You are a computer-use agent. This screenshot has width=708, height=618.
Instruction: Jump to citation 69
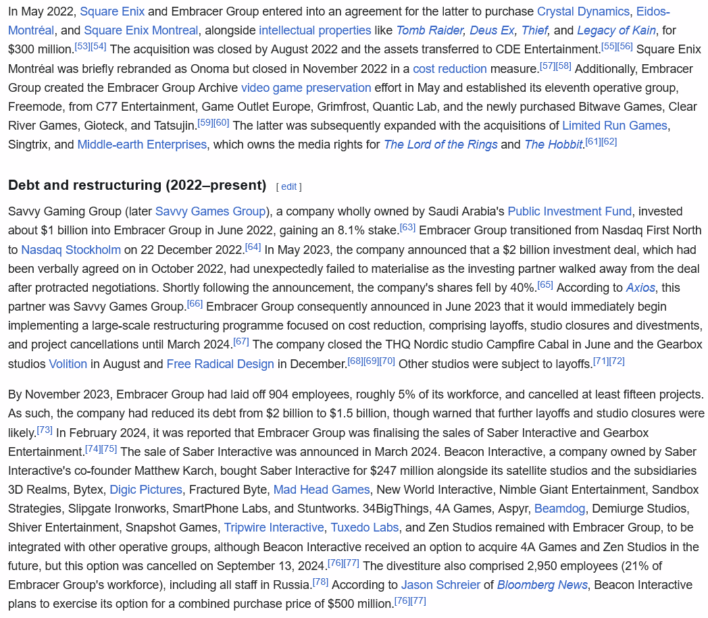click(371, 361)
